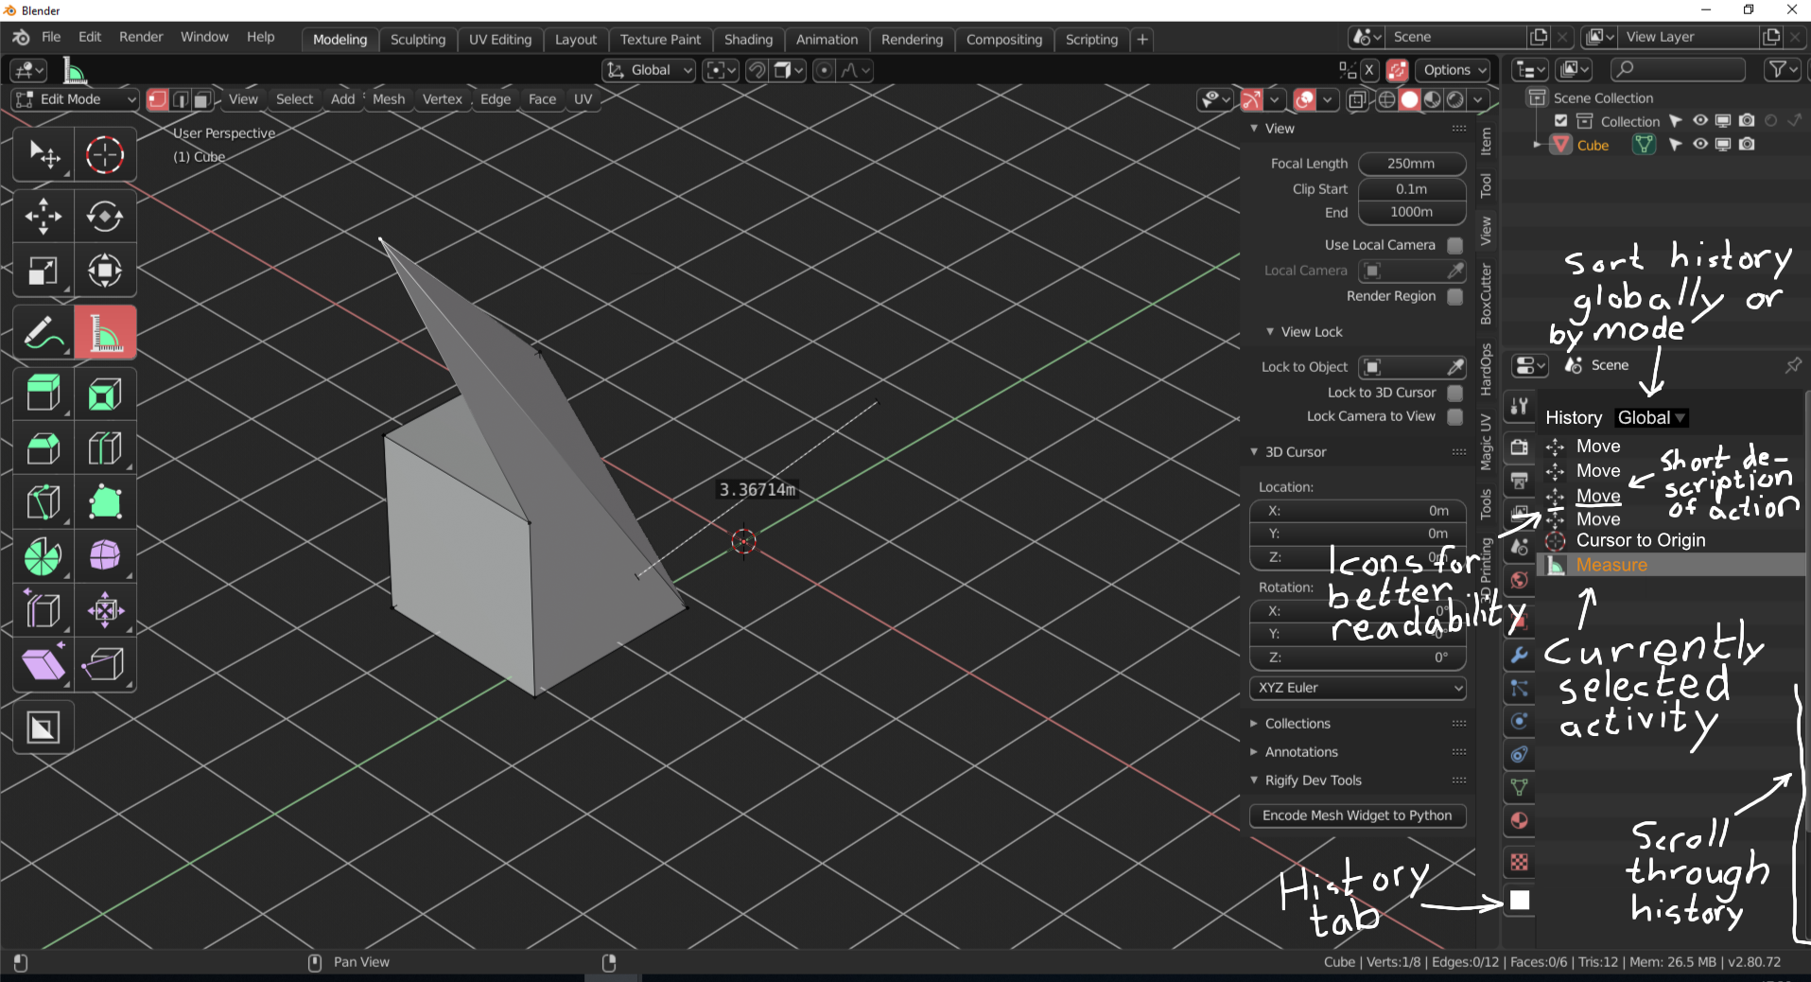Select the Measure tool in toolbar

(x=105, y=332)
